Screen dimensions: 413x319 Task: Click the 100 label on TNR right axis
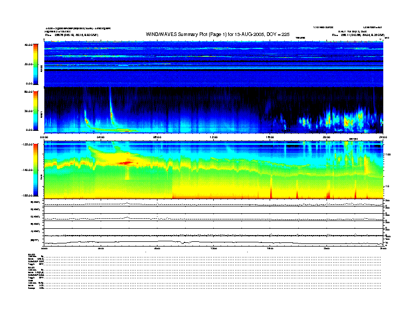(x=388, y=154)
